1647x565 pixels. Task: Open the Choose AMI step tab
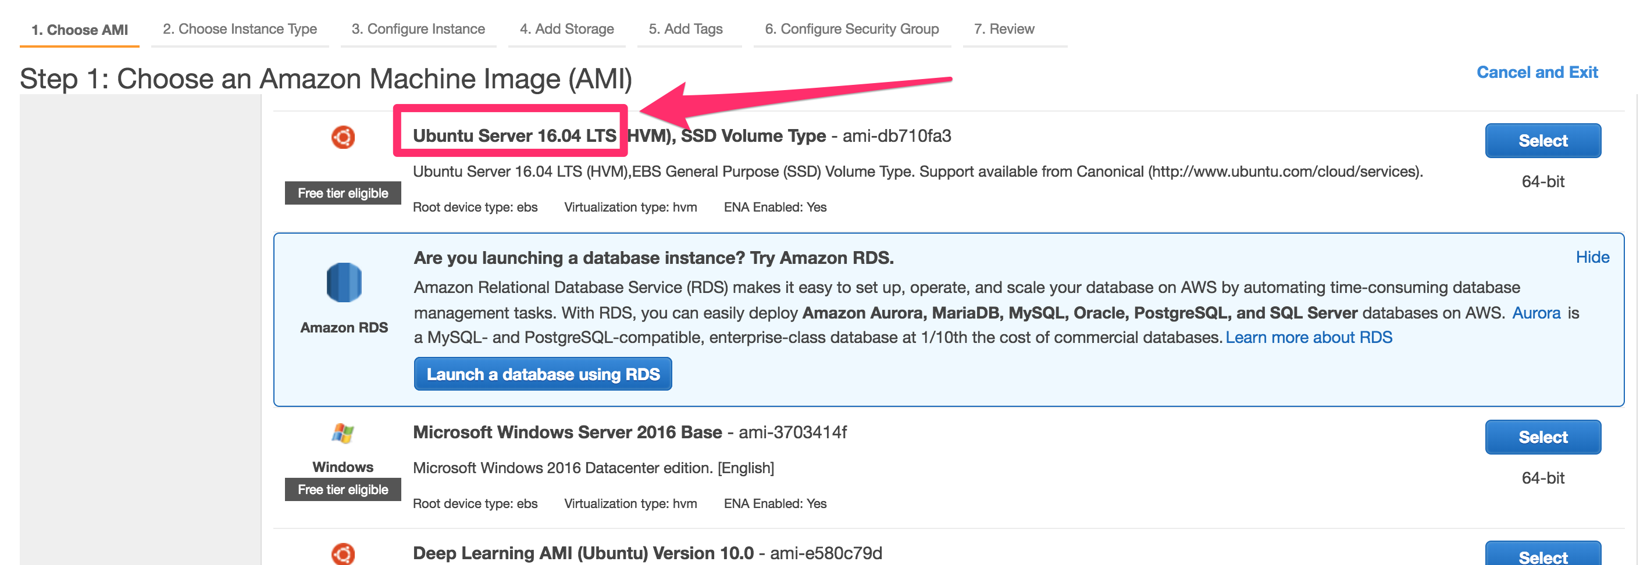[79, 30]
